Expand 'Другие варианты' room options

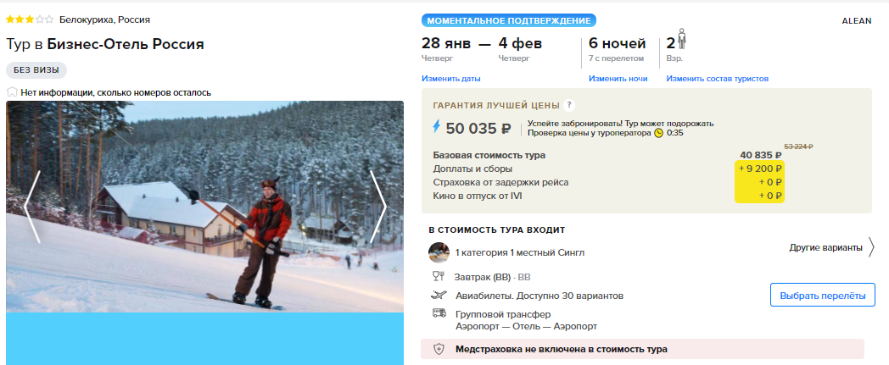tap(831, 247)
